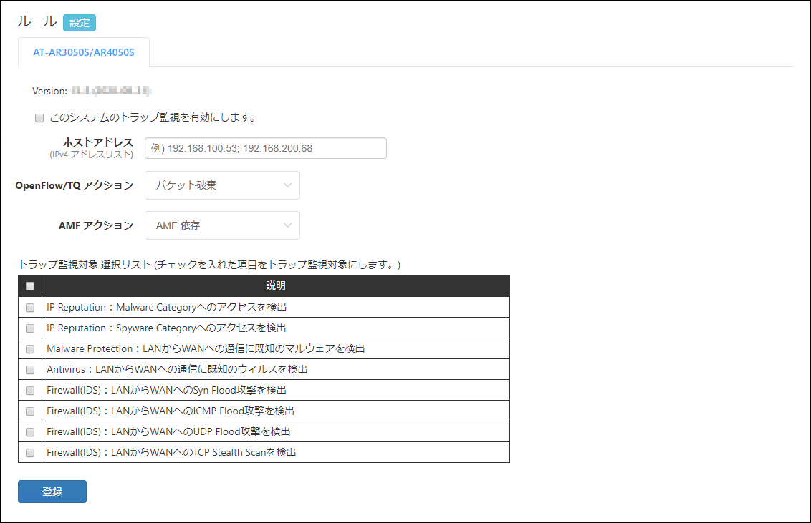
Task: Click the Version label text
Action: 49,91
